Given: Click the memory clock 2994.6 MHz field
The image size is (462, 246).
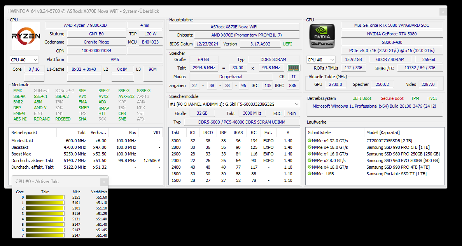Looking at the screenshot, I should coord(204,68).
